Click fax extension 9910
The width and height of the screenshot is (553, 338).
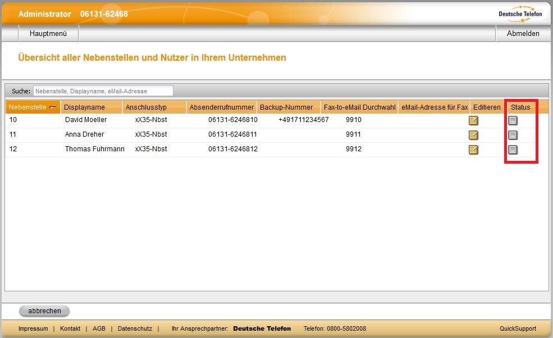pyautogui.click(x=353, y=120)
